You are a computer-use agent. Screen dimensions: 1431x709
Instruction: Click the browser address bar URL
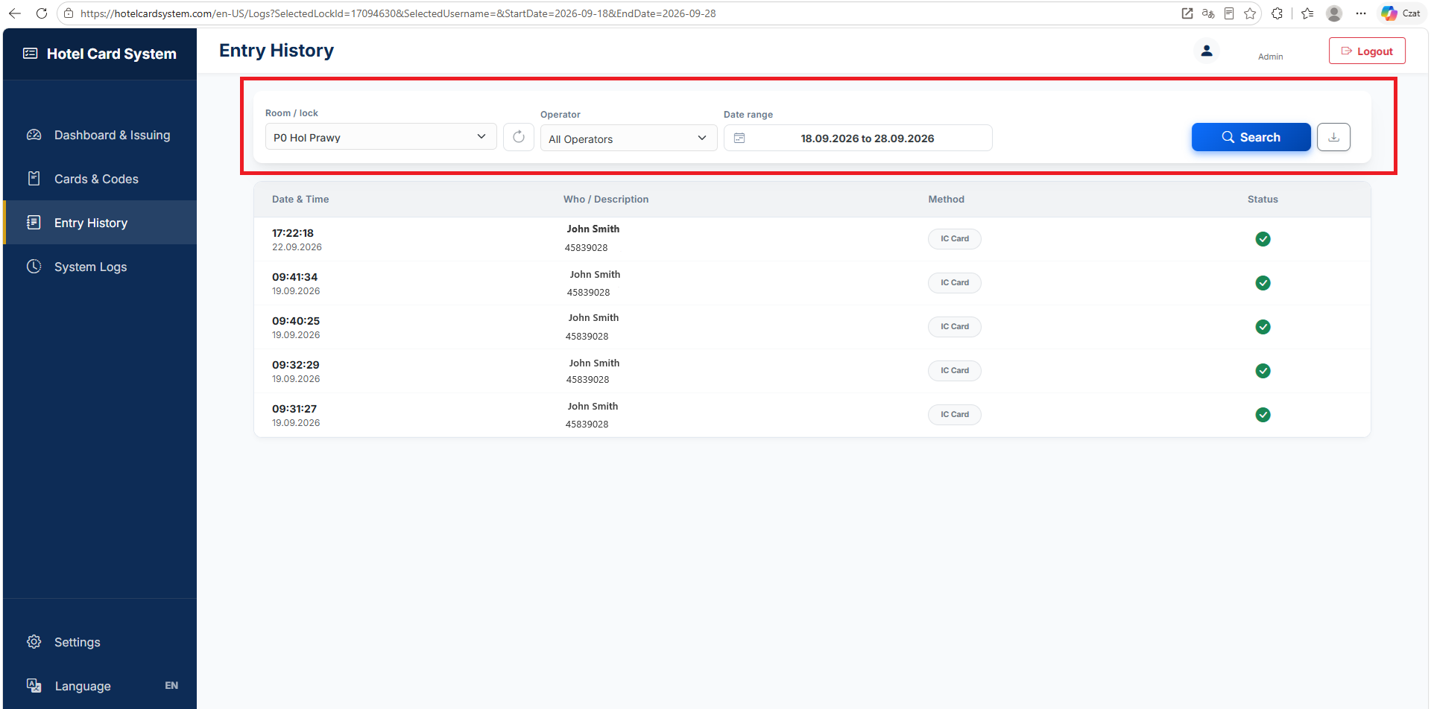coord(398,13)
